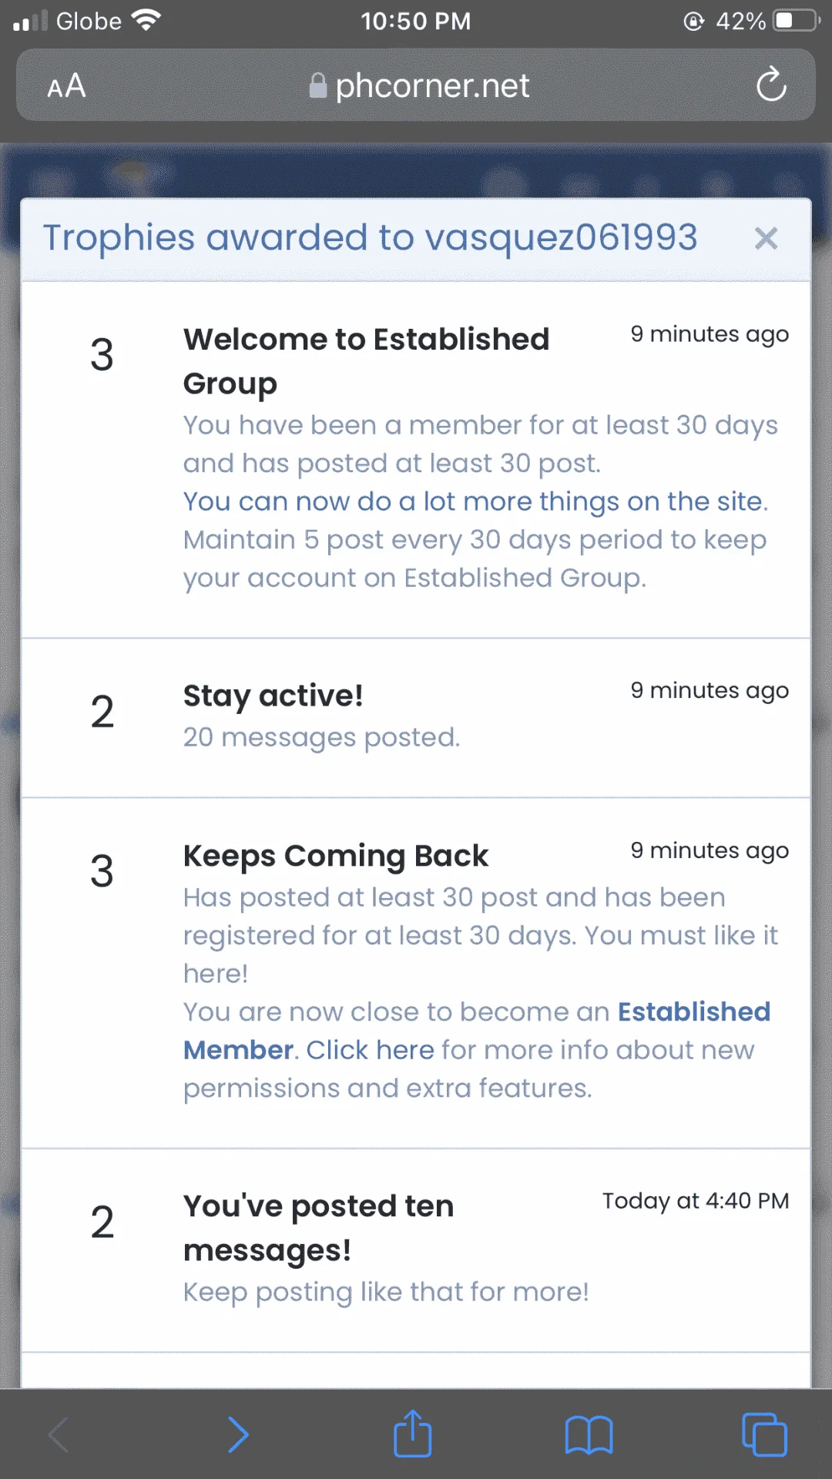
Task: Open the Established Member link
Action: [477, 1031]
